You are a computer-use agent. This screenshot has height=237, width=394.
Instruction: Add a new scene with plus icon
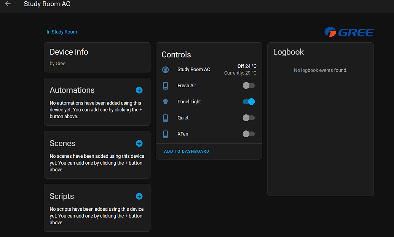[139, 143]
